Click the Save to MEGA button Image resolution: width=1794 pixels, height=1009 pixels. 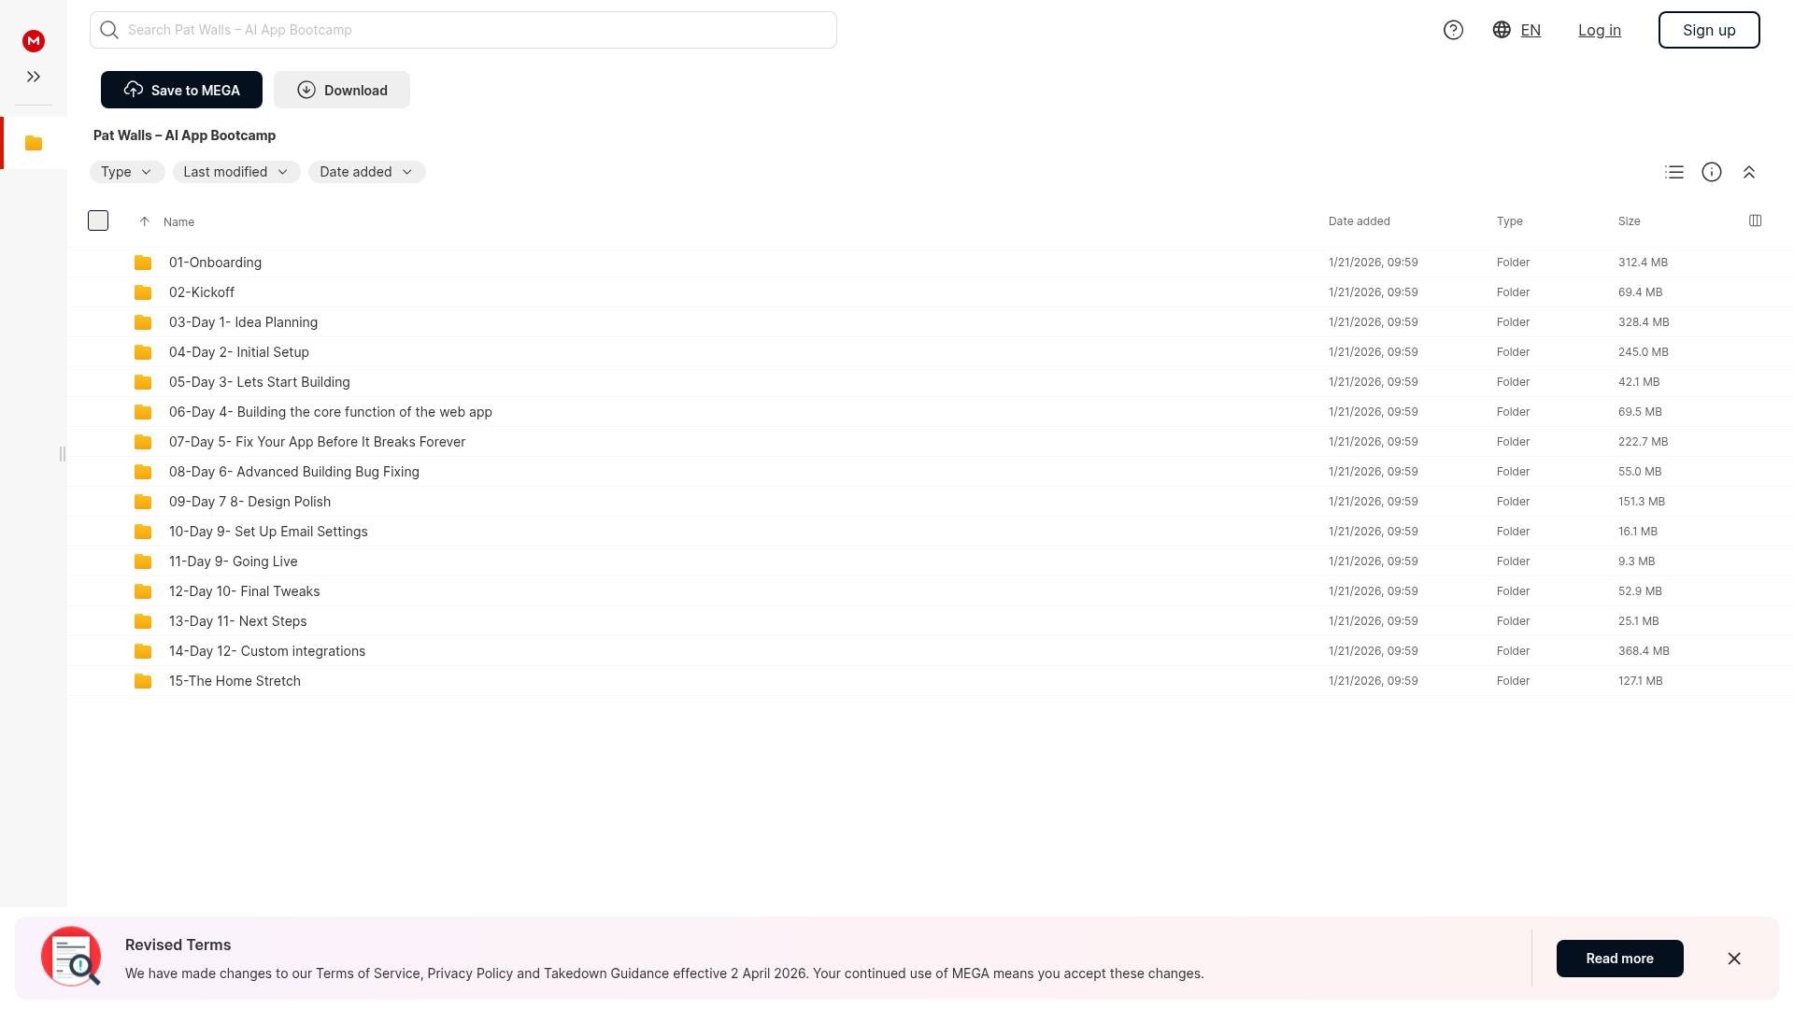(x=181, y=90)
